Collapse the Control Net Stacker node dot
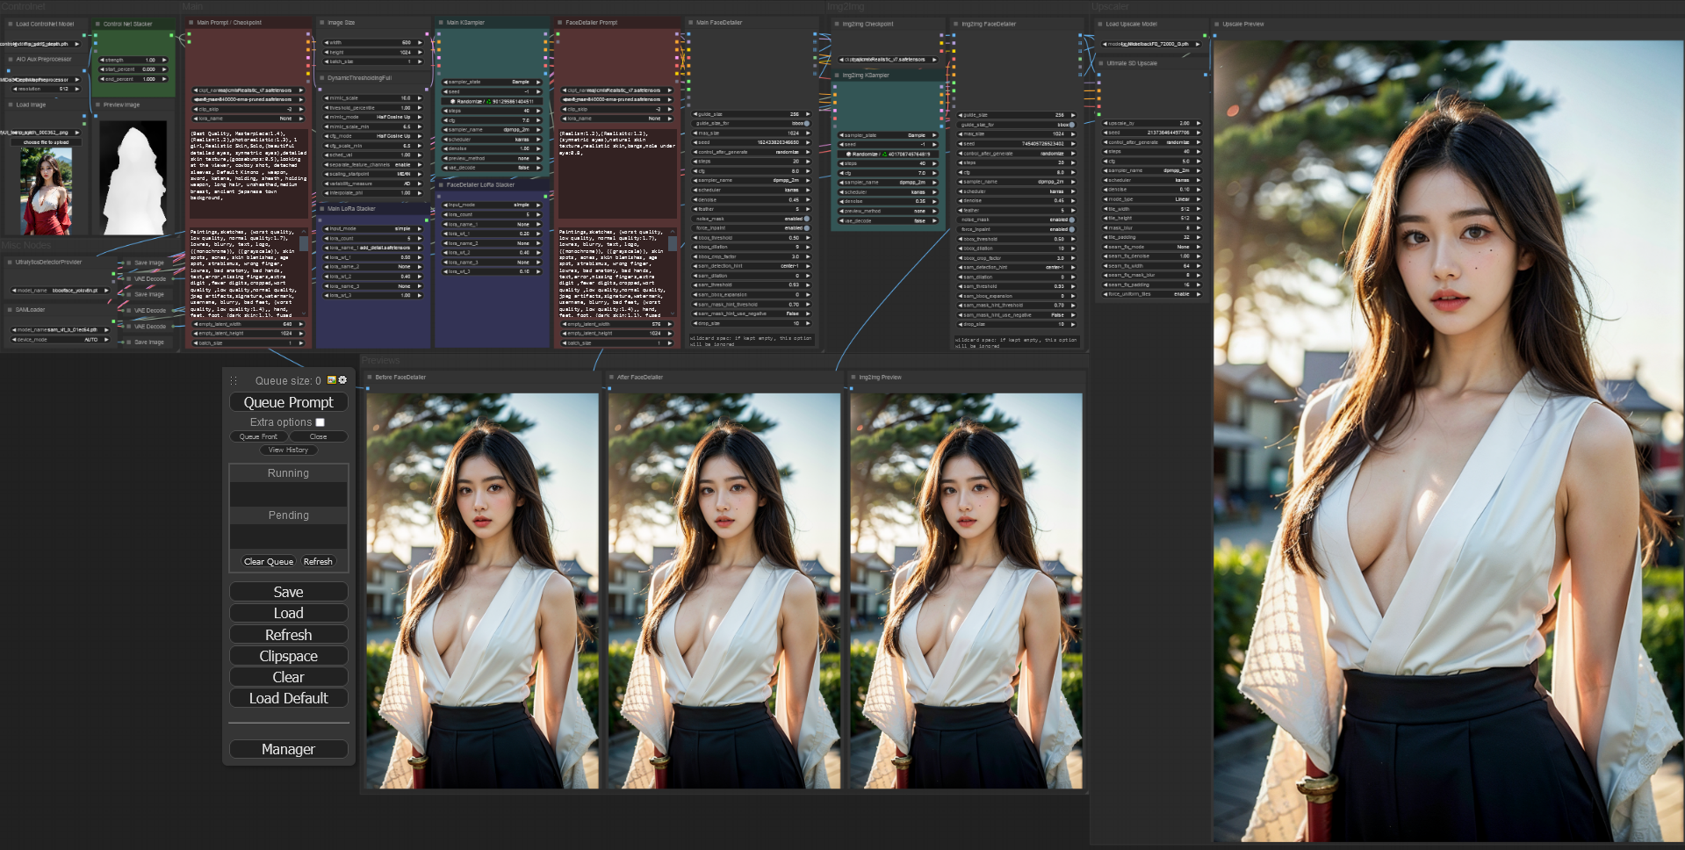 [97, 24]
